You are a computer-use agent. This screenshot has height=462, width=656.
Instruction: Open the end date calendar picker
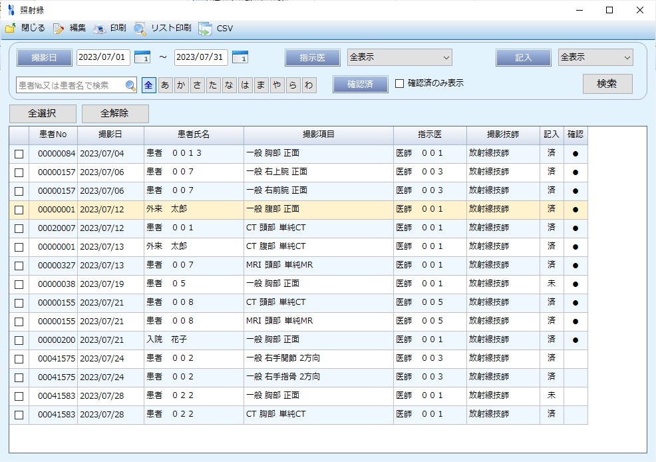(240, 57)
